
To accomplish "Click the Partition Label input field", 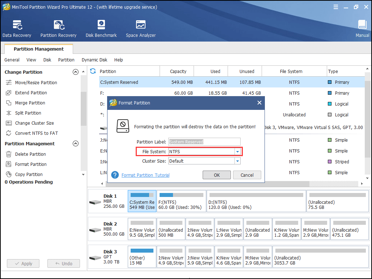I will [204, 142].
